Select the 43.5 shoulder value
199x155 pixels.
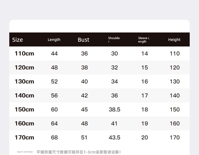coord(114,138)
